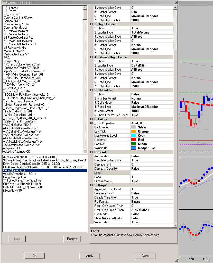
Task: Click the Positive Green color swatch
Action: pyautogui.click(x=133, y=144)
